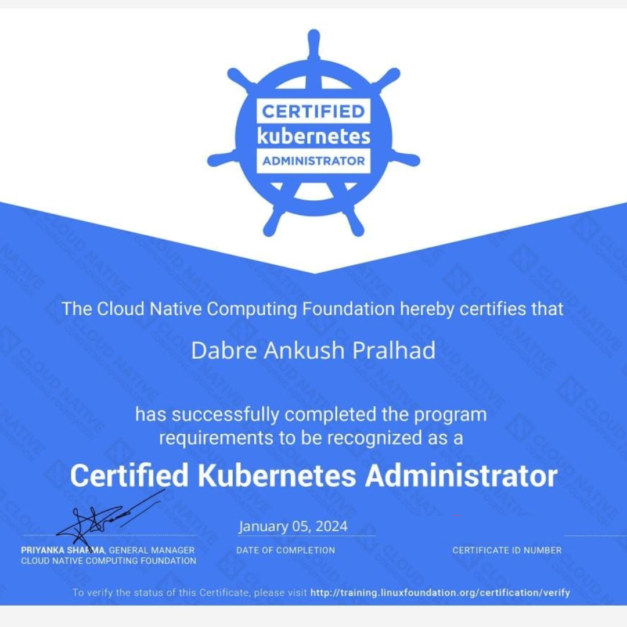Viewport: 627px width, 627px height.
Task: Click the name Dabre Ankush Pralhad
Action: pyautogui.click(x=313, y=351)
